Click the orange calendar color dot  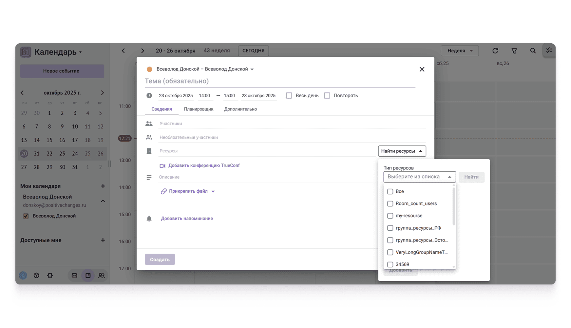149,69
